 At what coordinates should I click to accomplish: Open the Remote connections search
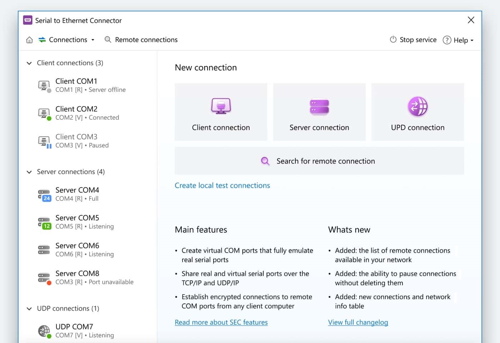pos(141,40)
